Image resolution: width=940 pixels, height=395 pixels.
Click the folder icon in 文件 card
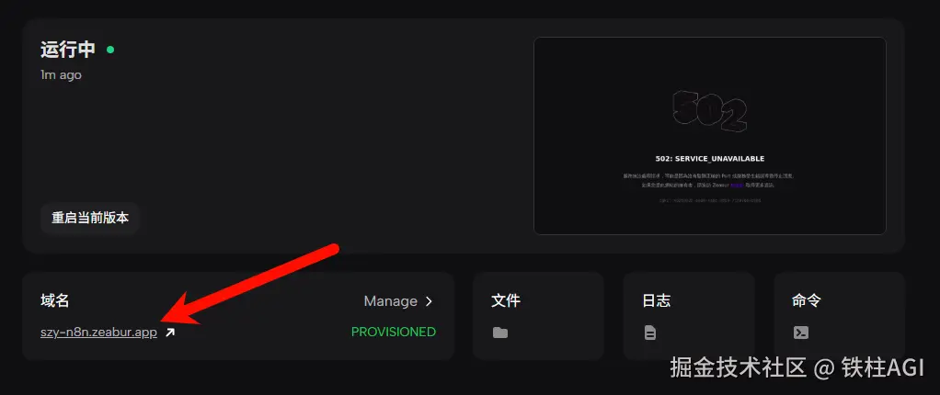(x=500, y=333)
